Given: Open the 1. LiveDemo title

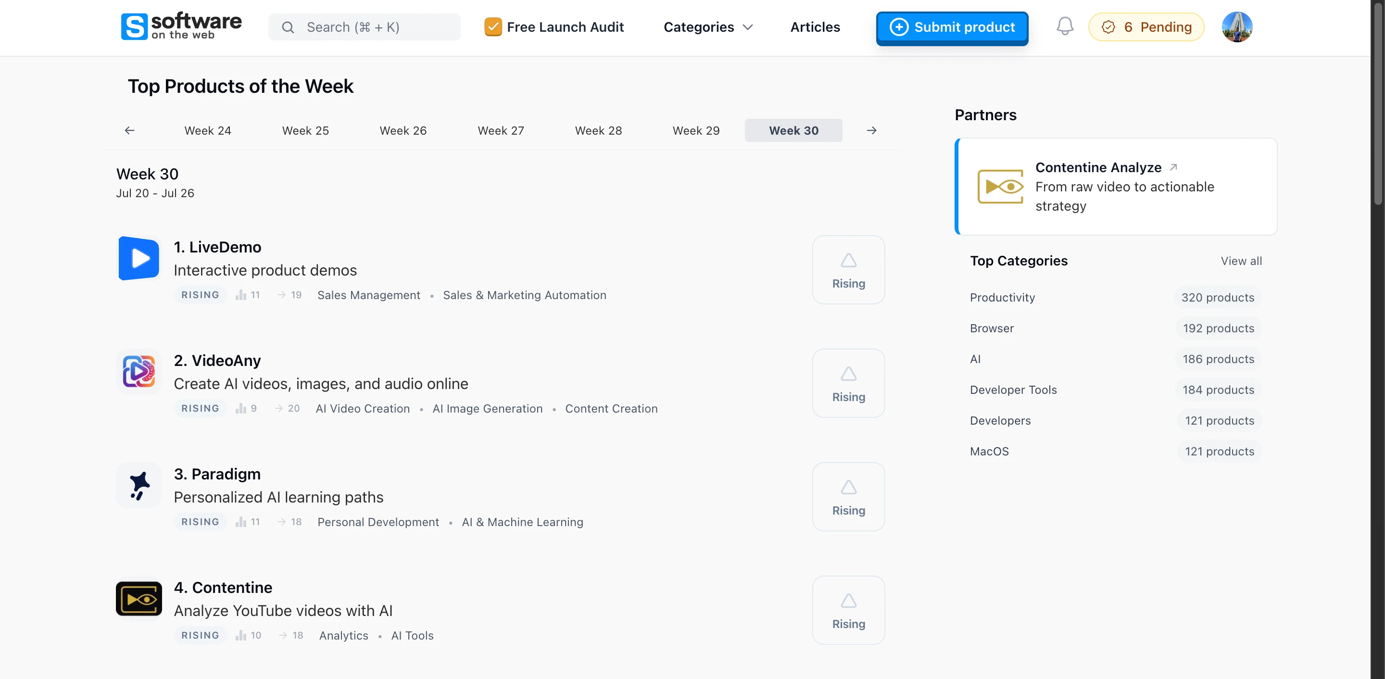Looking at the screenshot, I should pos(217,247).
